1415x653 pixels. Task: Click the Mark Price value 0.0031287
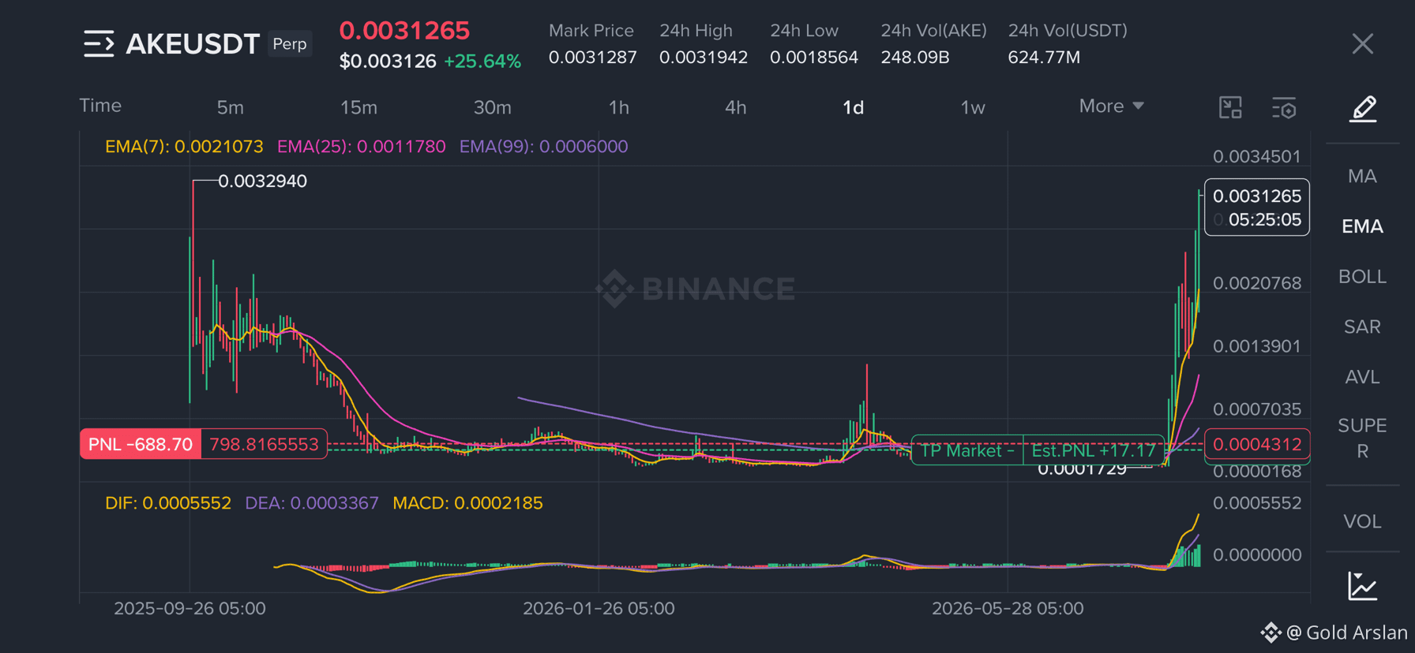[592, 58]
